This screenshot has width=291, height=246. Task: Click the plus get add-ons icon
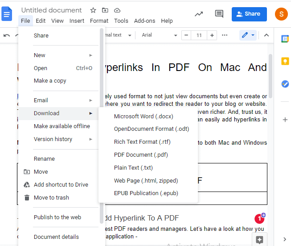click(x=285, y=120)
